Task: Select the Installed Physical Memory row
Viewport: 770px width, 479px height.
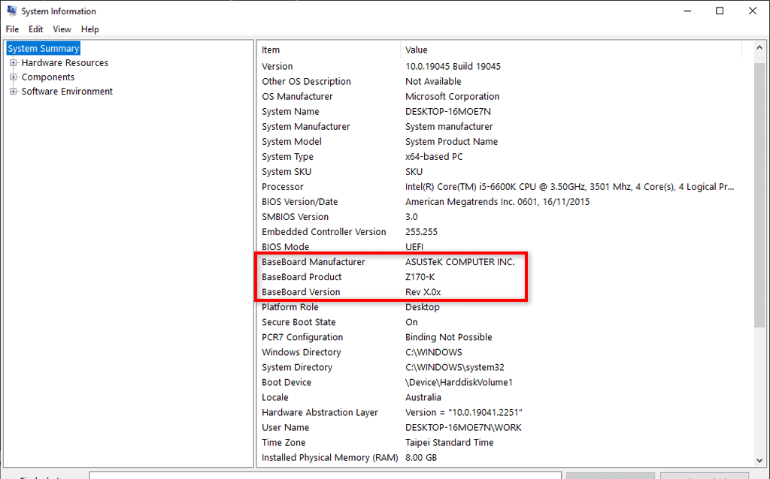Action: pos(500,458)
